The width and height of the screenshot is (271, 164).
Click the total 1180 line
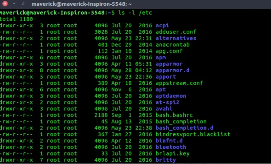pyautogui.click(x=16, y=19)
